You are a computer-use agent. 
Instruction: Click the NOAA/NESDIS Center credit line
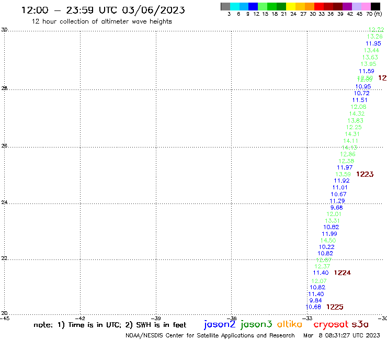pyautogui.click(x=210, y=336)
